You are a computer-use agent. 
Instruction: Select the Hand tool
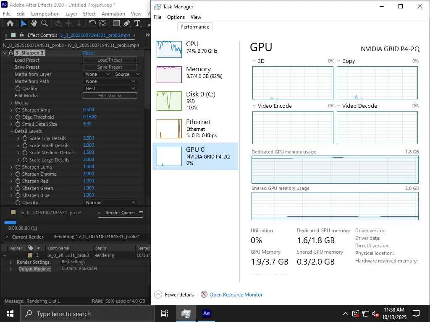tap(34, 23)
